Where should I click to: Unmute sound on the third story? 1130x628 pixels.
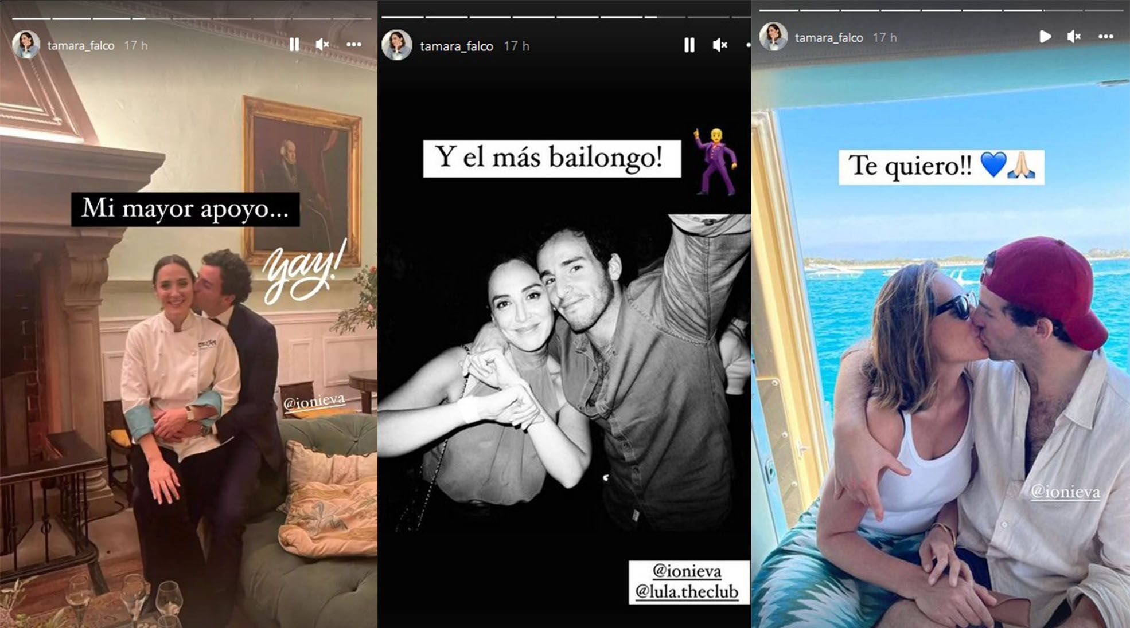pyautogui.click(x=1074, y=37)
